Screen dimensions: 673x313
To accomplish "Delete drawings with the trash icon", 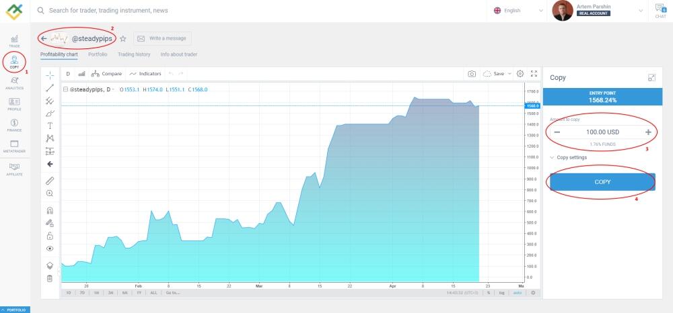I will (x=50, y=278).
